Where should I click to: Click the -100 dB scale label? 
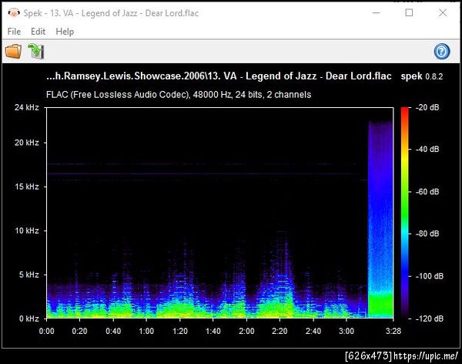pos(430,276)
